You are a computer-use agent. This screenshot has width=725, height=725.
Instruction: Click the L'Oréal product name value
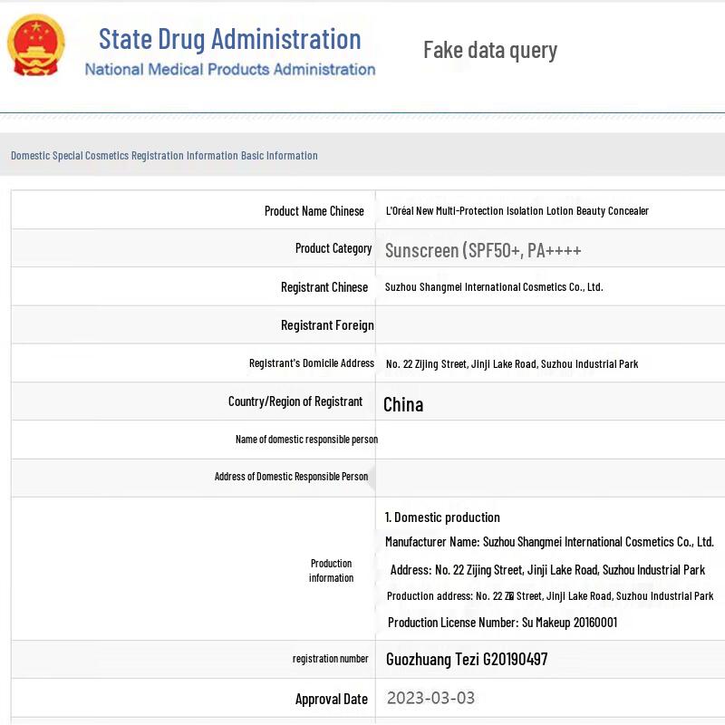click(517, 211)
